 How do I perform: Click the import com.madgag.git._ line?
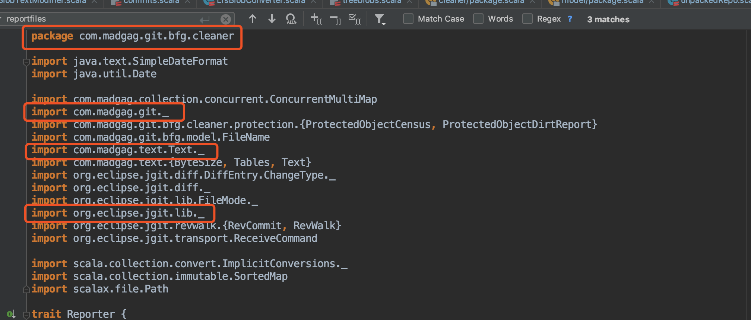pos(100,112)
